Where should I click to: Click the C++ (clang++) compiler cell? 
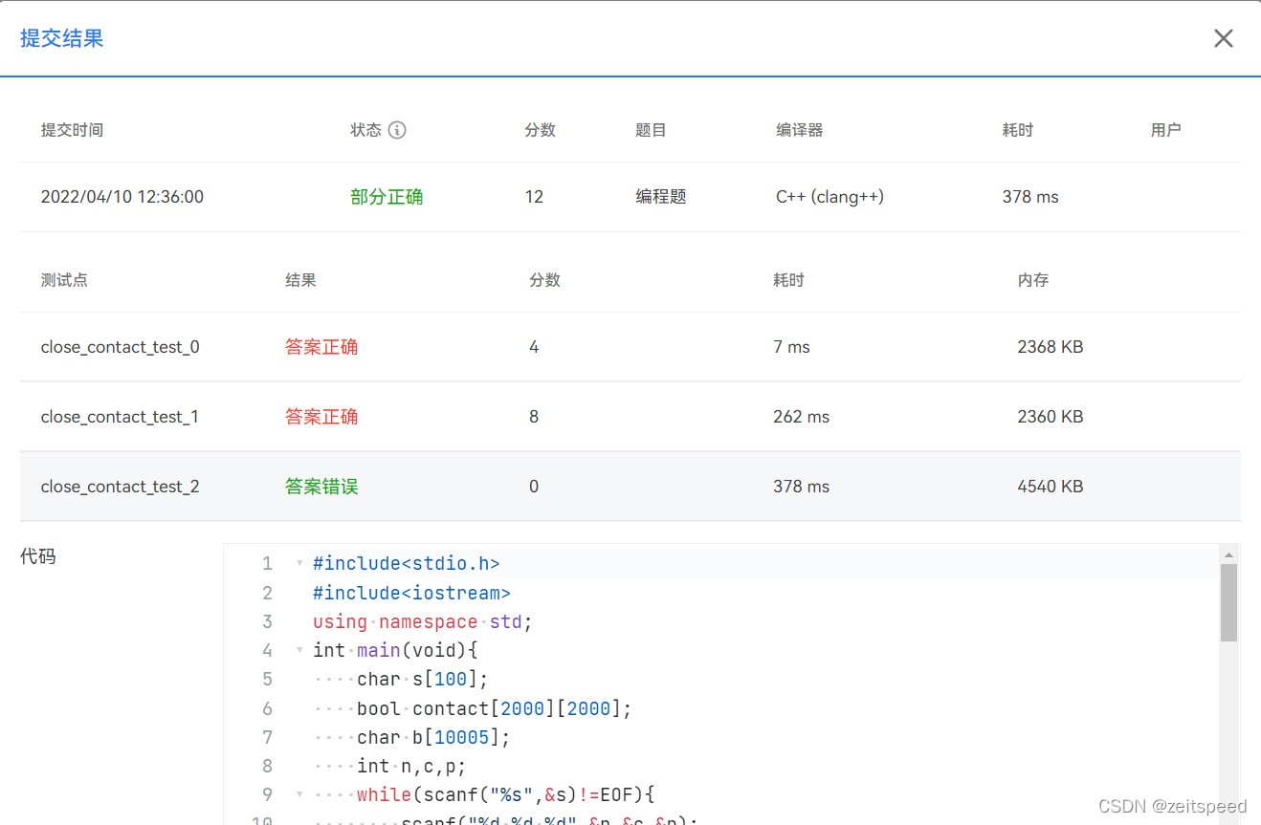(830, 197)
